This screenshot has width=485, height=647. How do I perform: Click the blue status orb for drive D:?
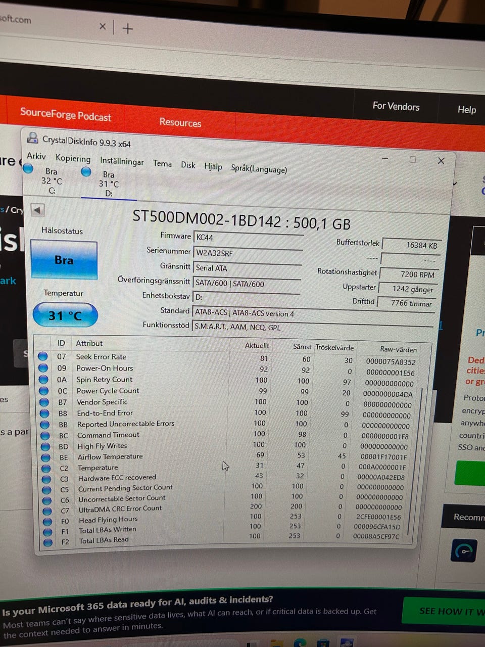[x=86, y=172]
